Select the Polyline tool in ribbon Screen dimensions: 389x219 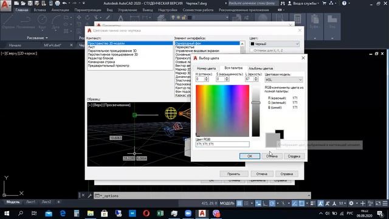[26, 22]
